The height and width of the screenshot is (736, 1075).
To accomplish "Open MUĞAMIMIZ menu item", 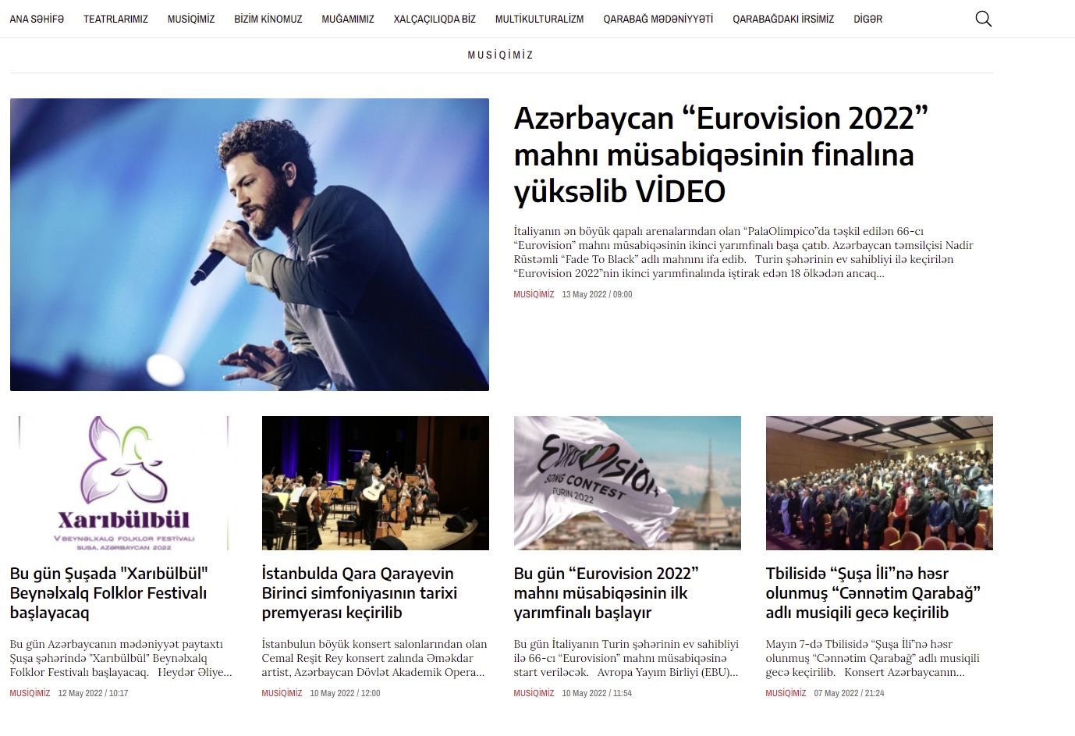I will pyautogui.click(x=348, y=19).
